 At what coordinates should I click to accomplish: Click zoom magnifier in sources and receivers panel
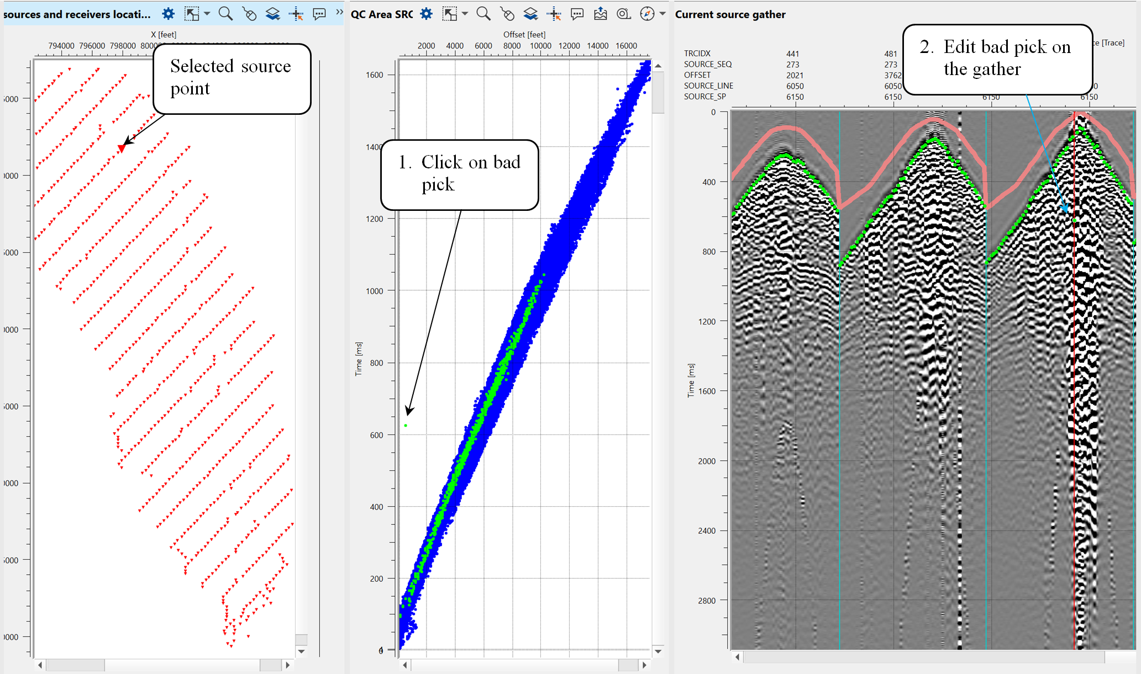pos(225,14)
